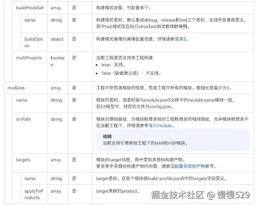Select description mentioning build-profile.json5 targets字段

click(161, 178)
